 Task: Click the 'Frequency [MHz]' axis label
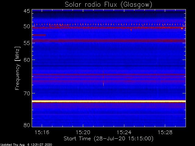pos(17,68)
